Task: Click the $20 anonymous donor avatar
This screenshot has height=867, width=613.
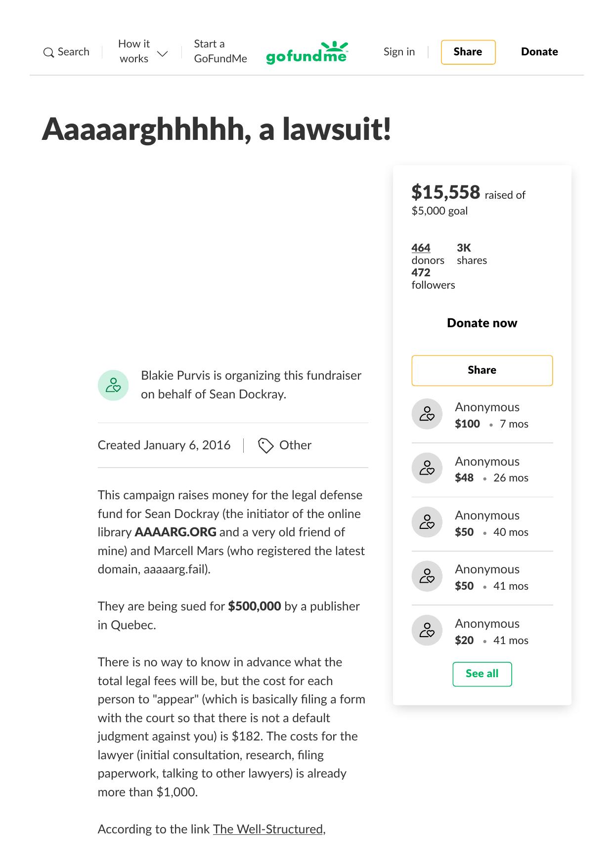Action: point(427,631)
